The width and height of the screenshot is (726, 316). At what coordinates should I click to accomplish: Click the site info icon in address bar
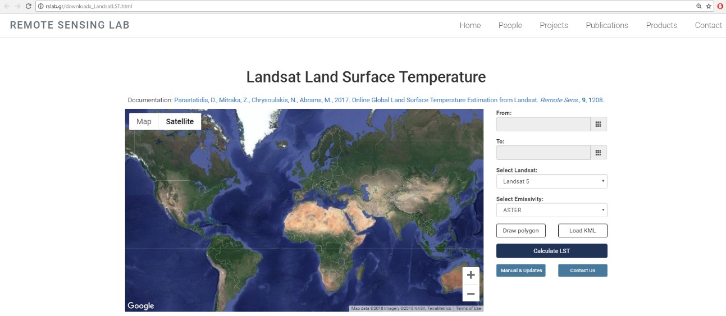[40, 6]
